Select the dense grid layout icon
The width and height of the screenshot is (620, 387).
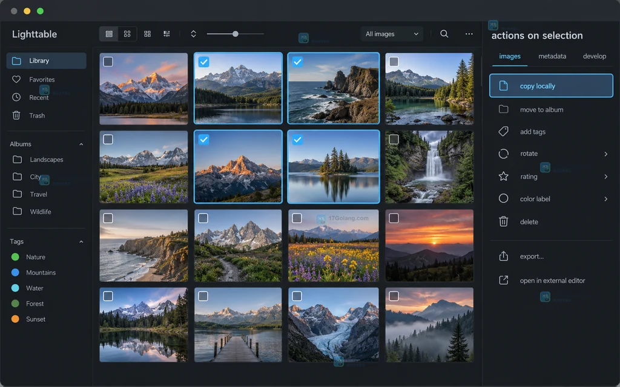pyautogui.click(x=167, y=34)
